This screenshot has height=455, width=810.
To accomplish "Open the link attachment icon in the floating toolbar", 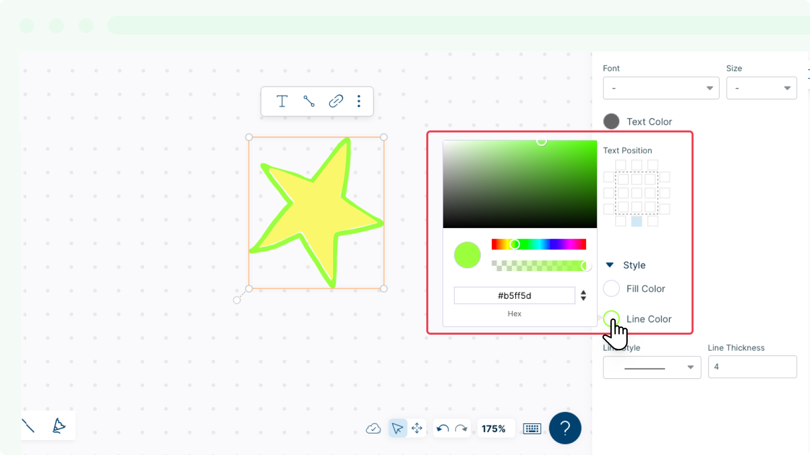I will 336,101.
